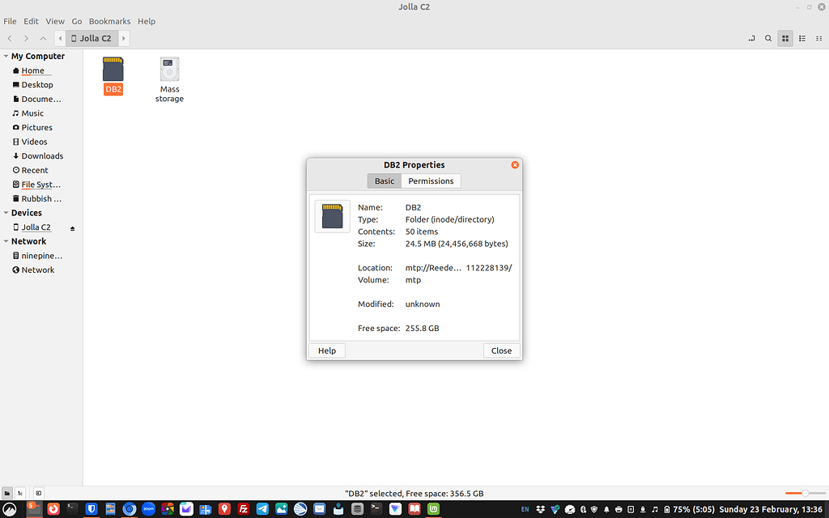Collapse the Devices section
Viewport: 829px width, 518px height.
(6, 212)
